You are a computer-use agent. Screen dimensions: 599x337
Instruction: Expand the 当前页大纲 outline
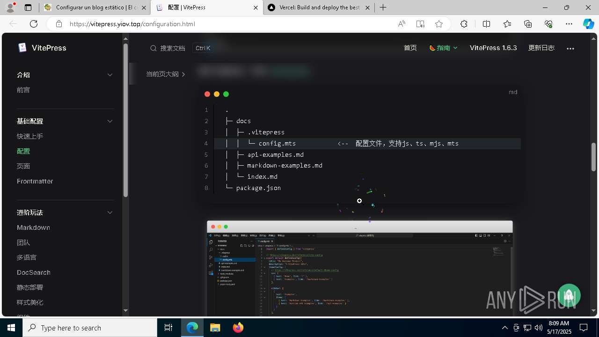pyautogui.click(x=166, y=74)
